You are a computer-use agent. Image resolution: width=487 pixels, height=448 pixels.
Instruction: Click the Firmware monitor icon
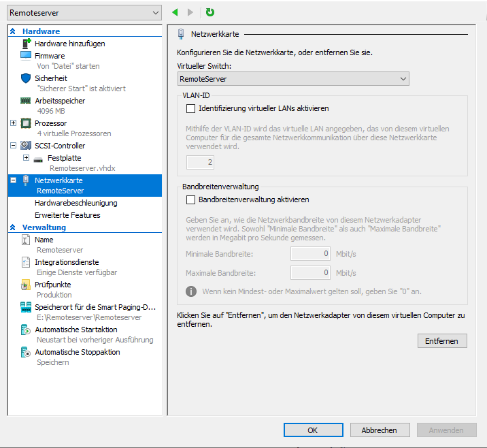tap(26, 56)
